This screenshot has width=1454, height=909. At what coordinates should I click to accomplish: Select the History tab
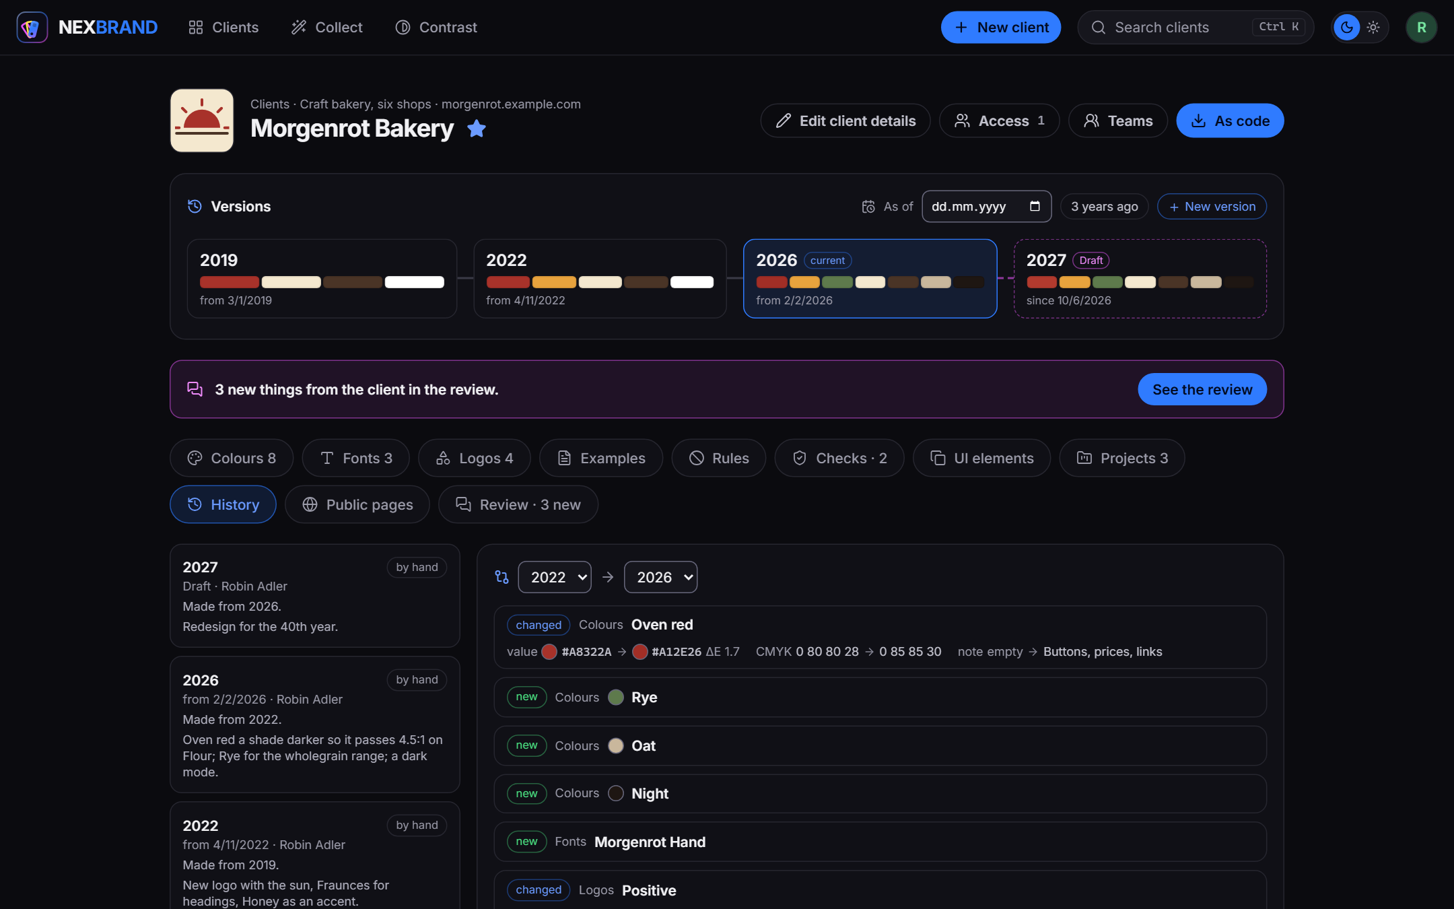pos(223,504)
